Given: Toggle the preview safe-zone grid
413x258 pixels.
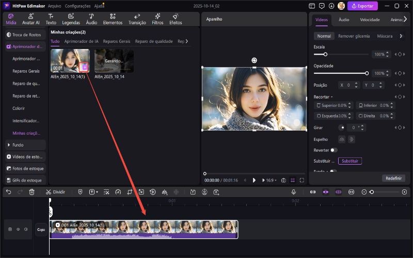Looking at the screenshot, I should click(293, 180).
